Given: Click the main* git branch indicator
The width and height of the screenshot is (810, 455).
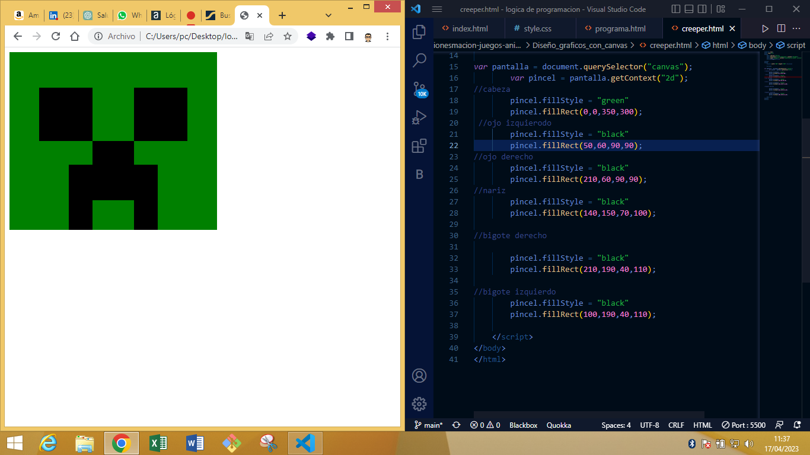Looking at the screenshot, I should (x=428, y=425).
